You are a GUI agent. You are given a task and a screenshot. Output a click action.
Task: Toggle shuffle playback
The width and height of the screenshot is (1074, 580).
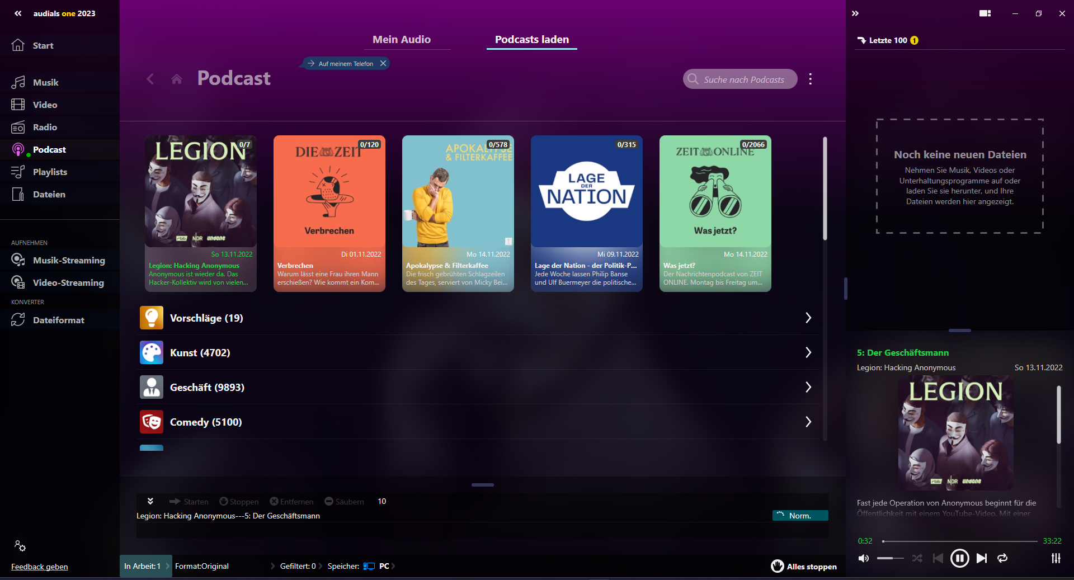tap(917, 558)
